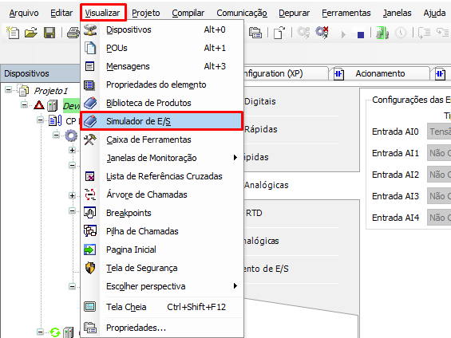451x338 pixels.
Task: Click the Dispositivos network icon in menu
Action: click(90, 29)
